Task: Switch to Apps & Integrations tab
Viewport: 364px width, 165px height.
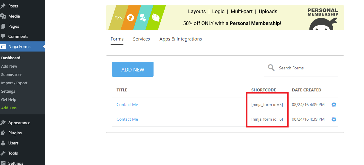Action: point(181,39)
